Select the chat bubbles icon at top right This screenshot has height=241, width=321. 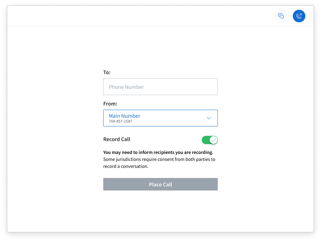[281, 16]
